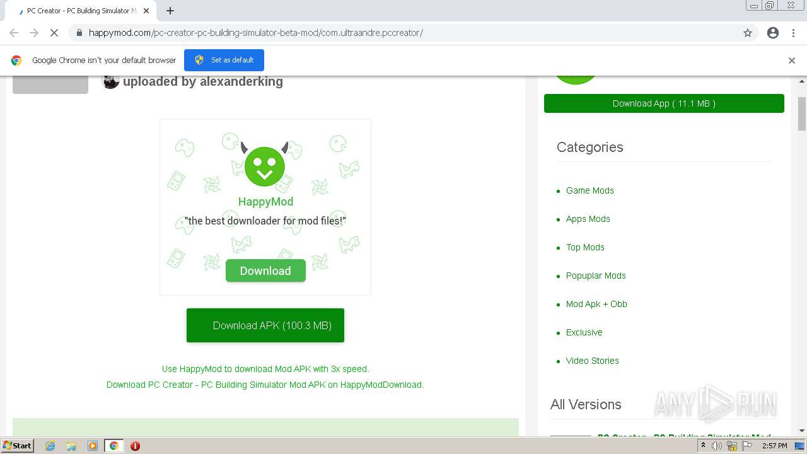Click the network tray icon

pos(732,446)
